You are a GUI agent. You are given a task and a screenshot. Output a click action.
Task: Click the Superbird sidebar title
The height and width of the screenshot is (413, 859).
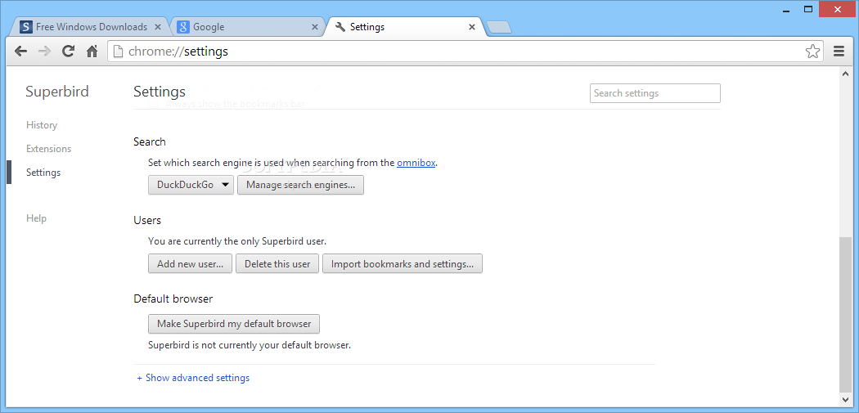pyautogui.click(x=57, y=92)
